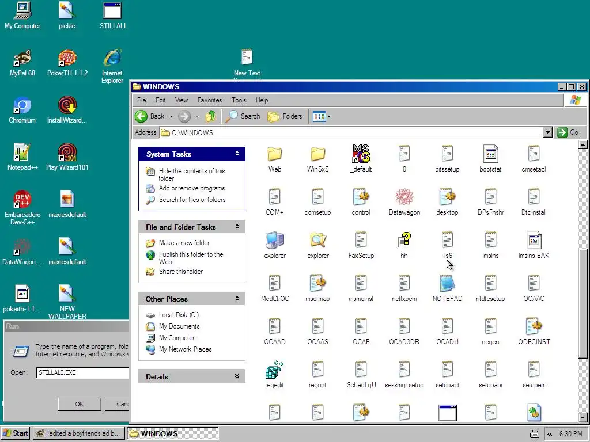
Task: Expand the Address bar dropdown
Action: 548,132
